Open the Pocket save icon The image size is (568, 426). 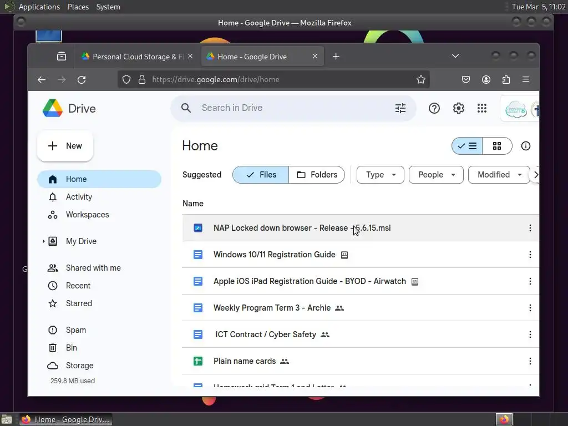tap(466, 79)
